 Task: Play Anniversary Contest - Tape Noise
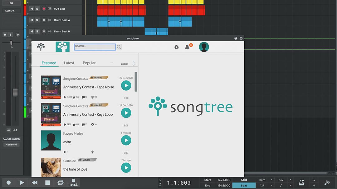point(126,86)
